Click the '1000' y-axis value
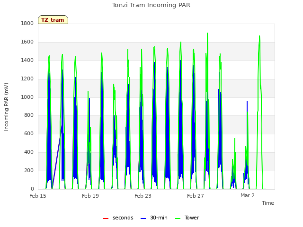The height and width of the screenshot is (227, 303). coord(27,97)
